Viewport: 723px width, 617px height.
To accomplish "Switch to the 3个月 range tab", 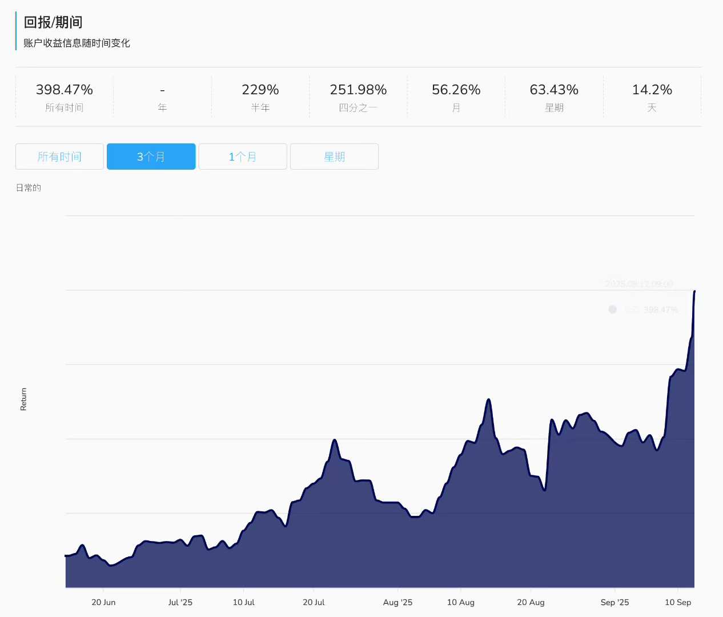I will (151, 157).
